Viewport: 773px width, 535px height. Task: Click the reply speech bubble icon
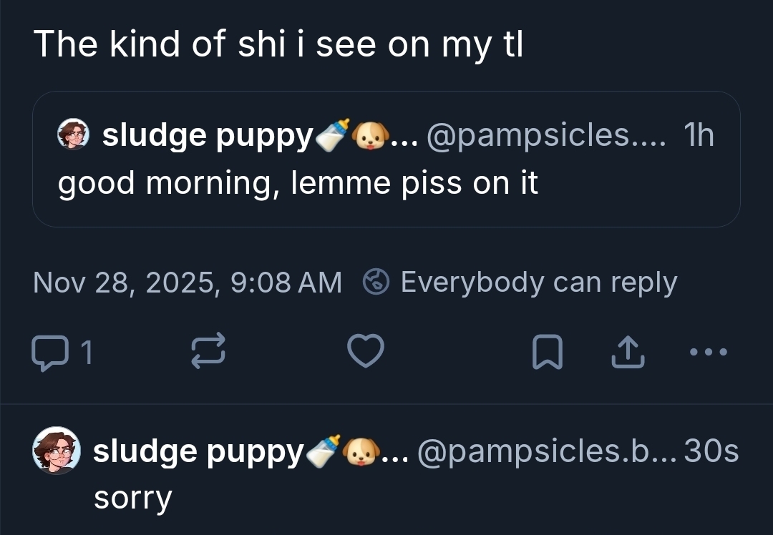pyautogui.click(x=47, y=353)
